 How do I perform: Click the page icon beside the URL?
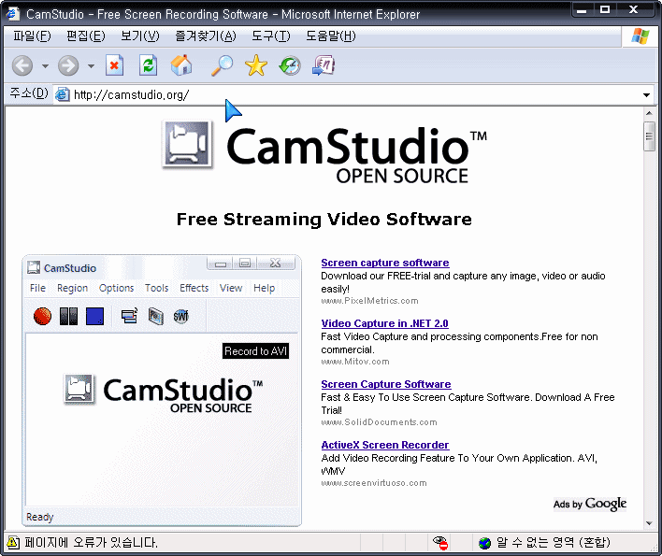(x=63, y=94)
